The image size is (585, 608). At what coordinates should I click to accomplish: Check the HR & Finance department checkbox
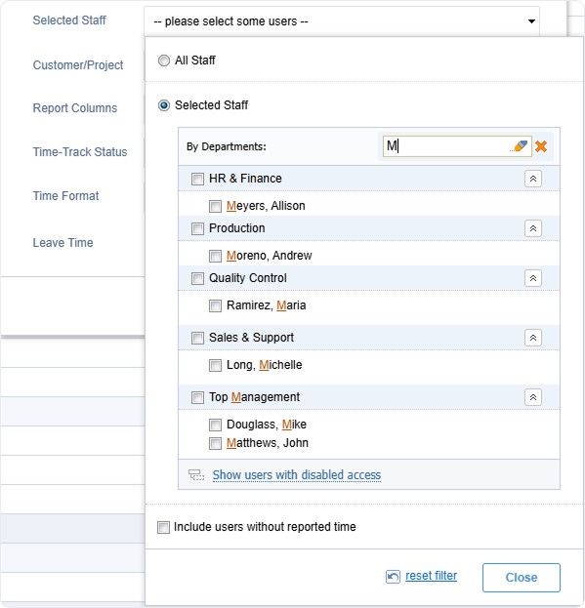197,179
